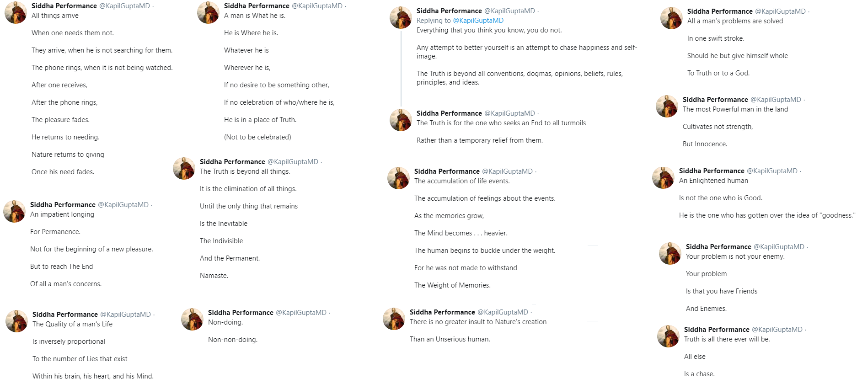This screenshot has height=384, width=857.
Task: Open Siddha Performance name above 'All a man's problems'
Action: (720, 11)
